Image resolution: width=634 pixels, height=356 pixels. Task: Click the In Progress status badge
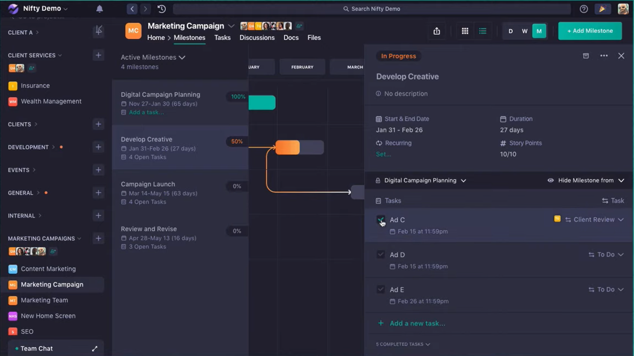pos(398,56)
